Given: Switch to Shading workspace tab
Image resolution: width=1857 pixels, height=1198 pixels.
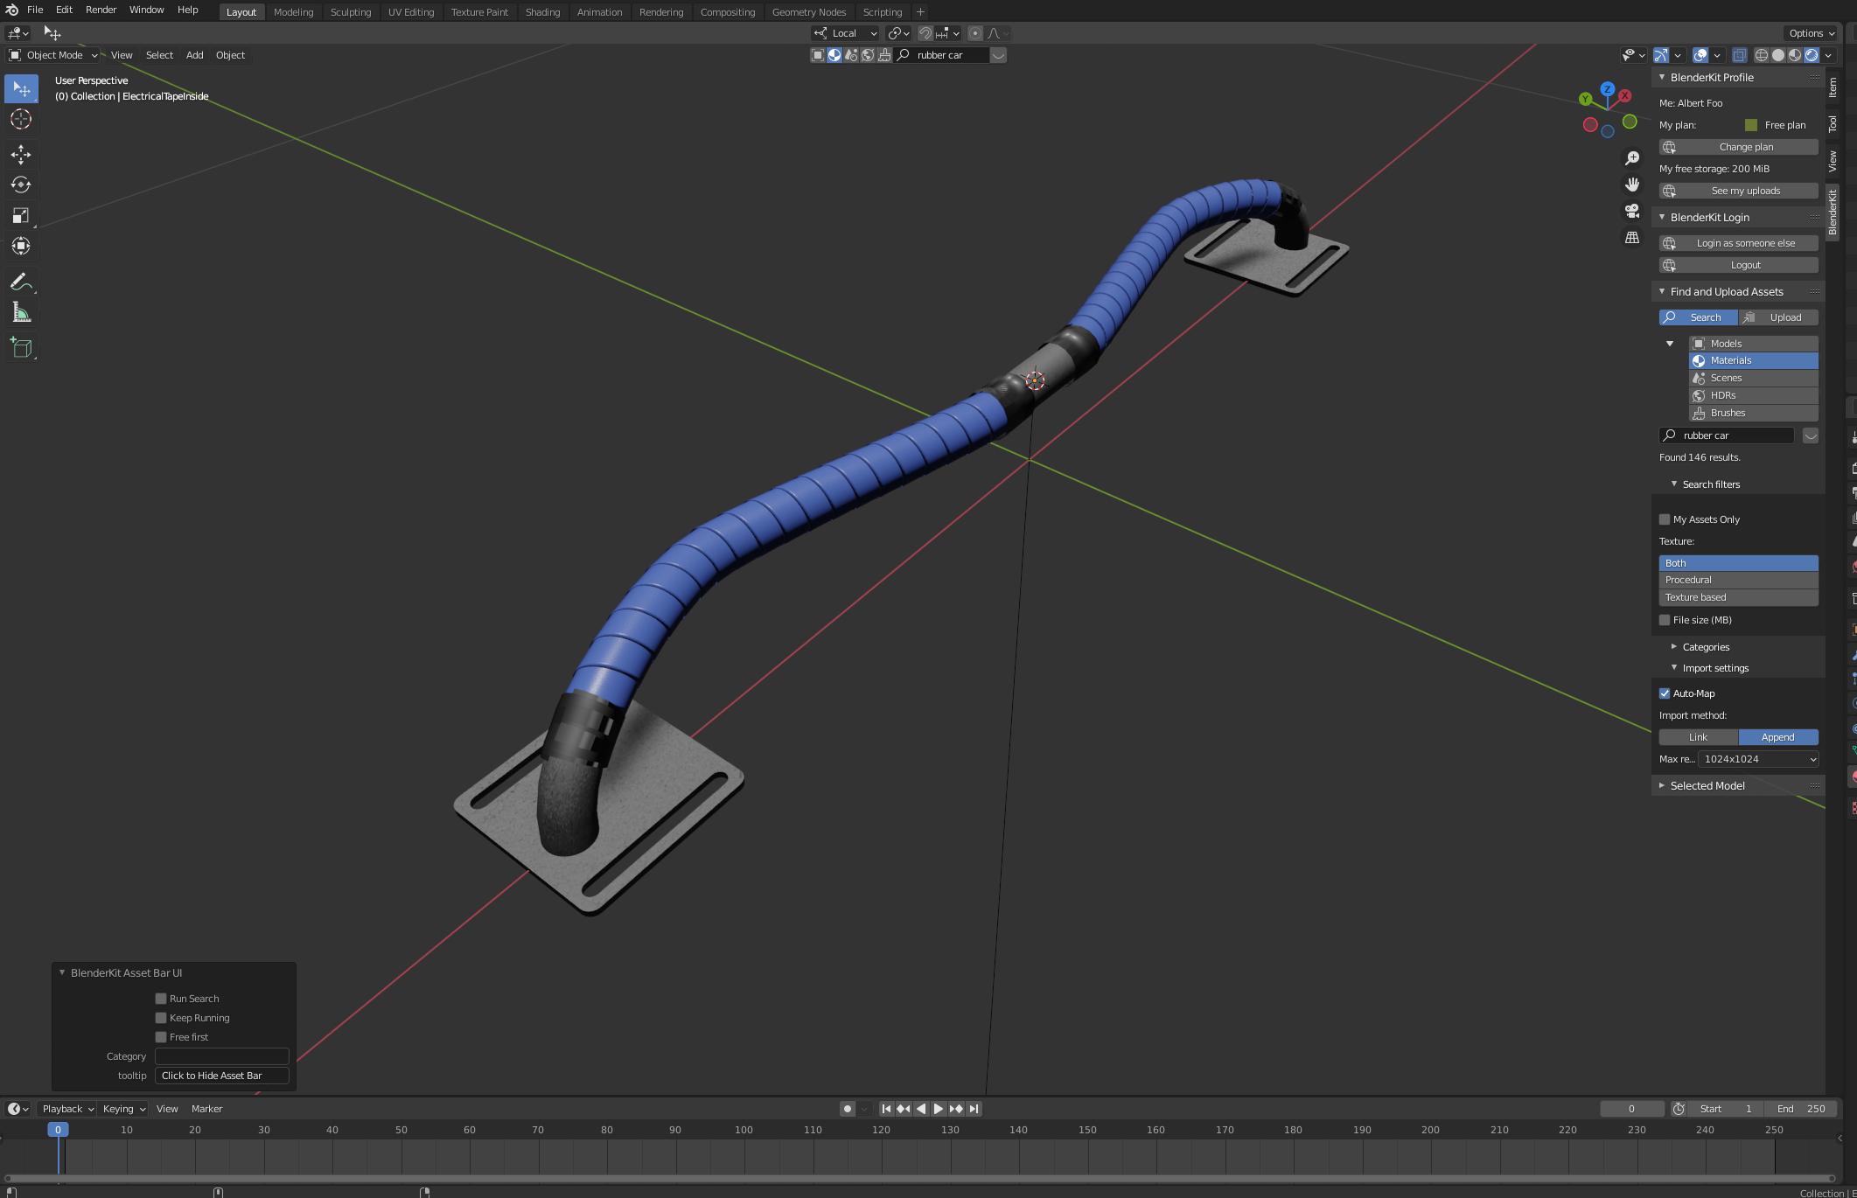Looking at the screenshot, I should (542, 12).
